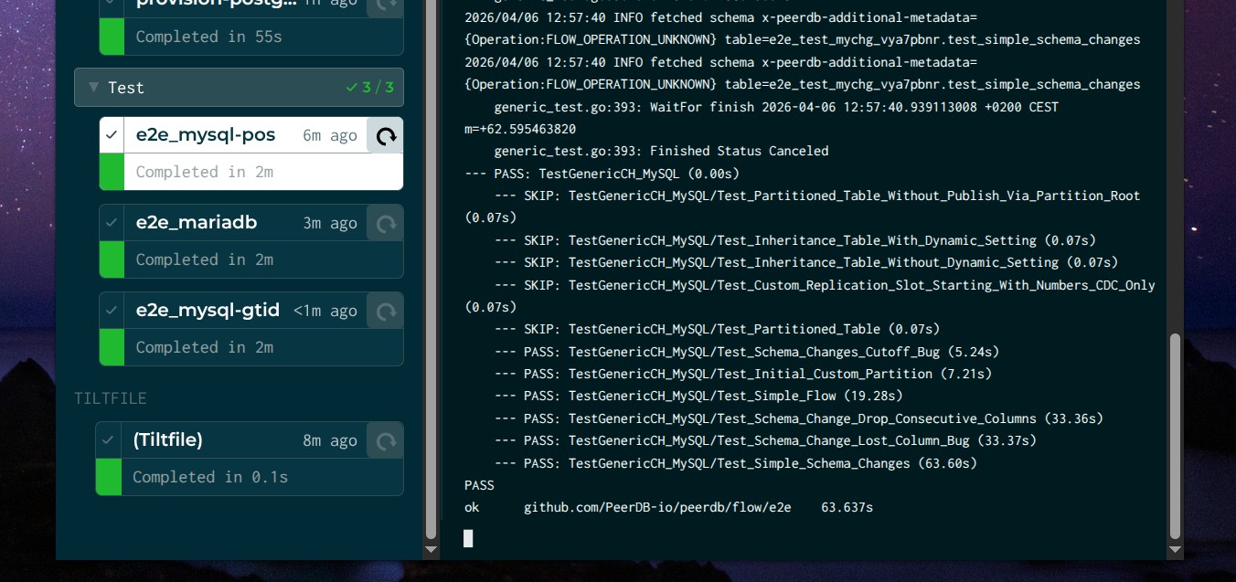Select the '8m ago' timestamp on Tiltfile

(330, 440)
